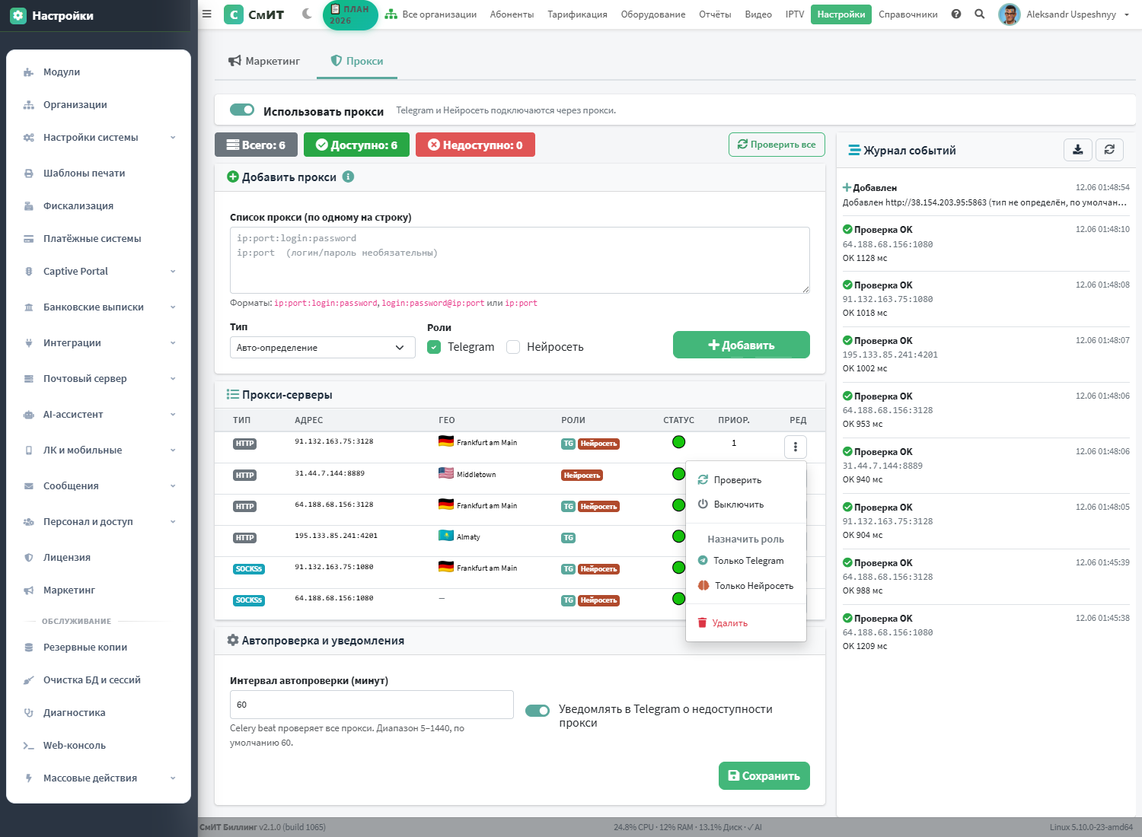
Task: Open Абоненты in the top navigation
Action: pos(512,14)
